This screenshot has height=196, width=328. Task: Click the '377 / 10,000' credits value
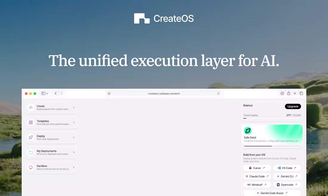pos(293,115)
